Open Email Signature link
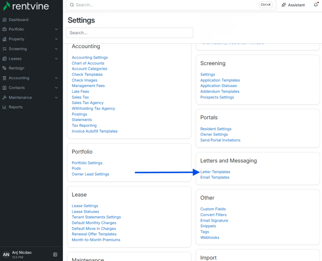The image size is (322, 261). (x=214, y=221)
